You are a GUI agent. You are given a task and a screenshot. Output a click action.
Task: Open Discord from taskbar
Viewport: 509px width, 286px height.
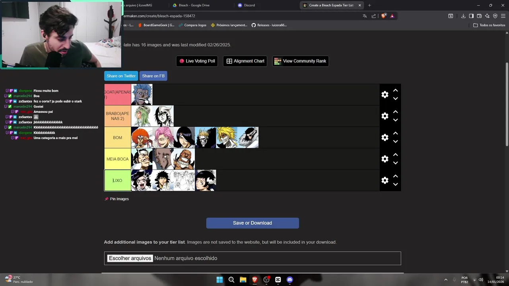click(x=289, y=280)
